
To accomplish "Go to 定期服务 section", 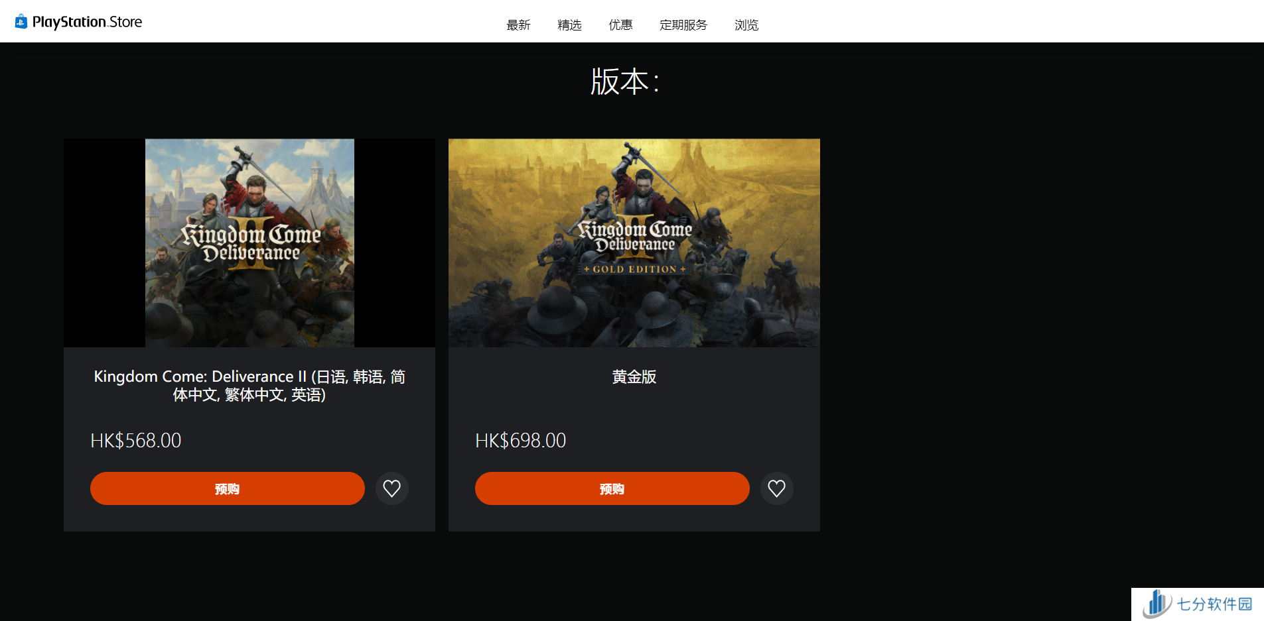I will click(x=683, y=25).
